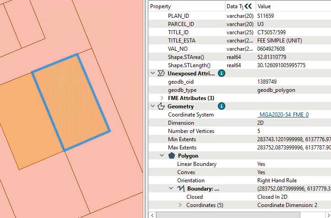Image resolution: width=331 pixels, height=218 pixels.
Task: Collapse the Unexposed Attributes section
Action: [152, 74]
